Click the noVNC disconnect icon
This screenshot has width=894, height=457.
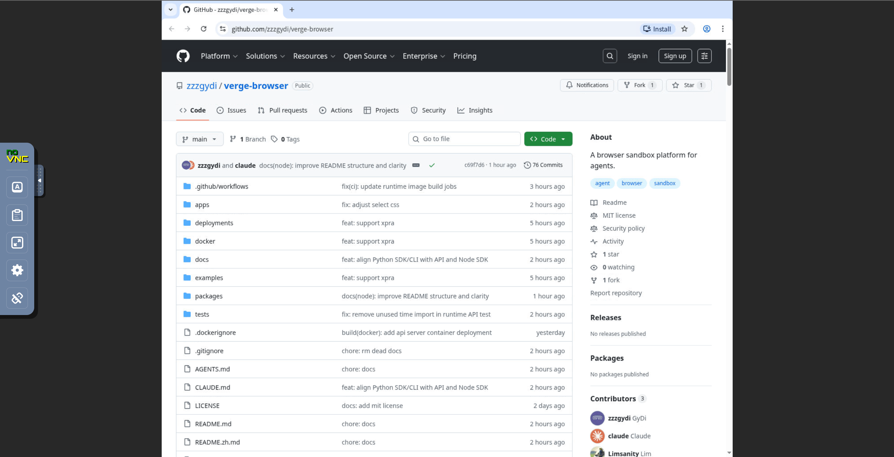pos(17,298)
